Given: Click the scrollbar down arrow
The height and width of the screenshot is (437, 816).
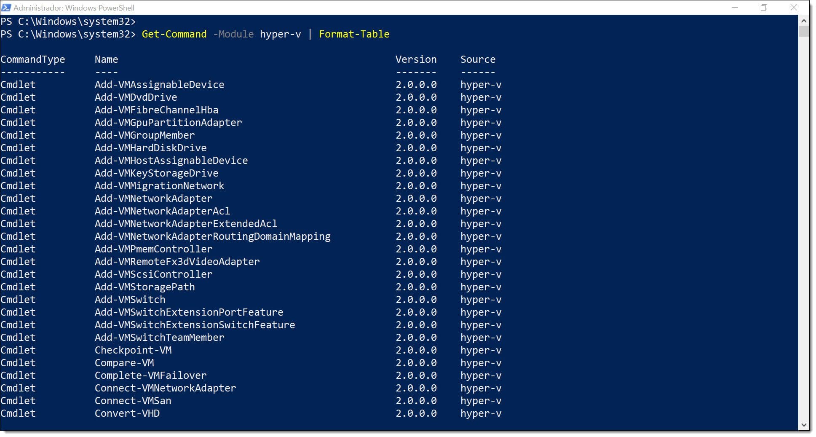Looking at the screenshot, I should (x=804, y=425).
